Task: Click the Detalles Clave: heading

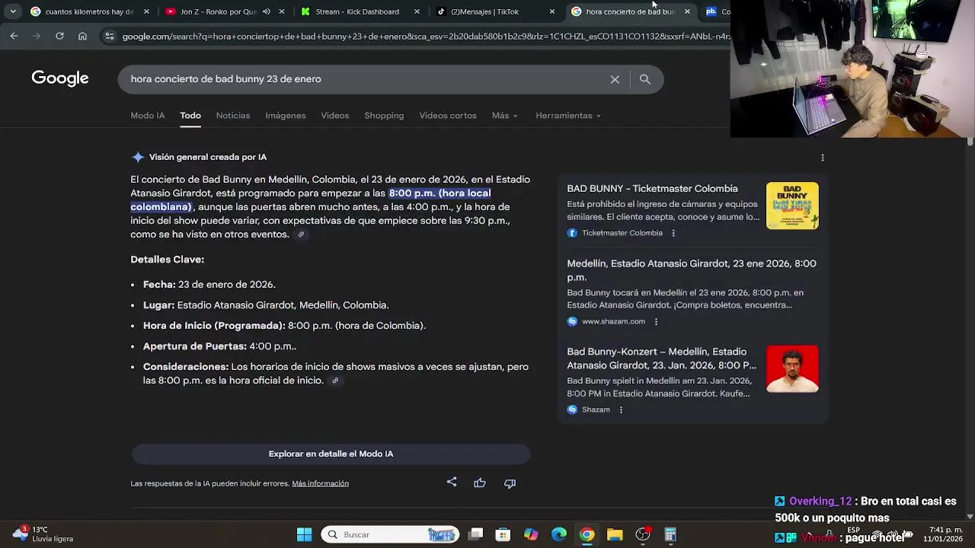Action: (x=167, y=260)
